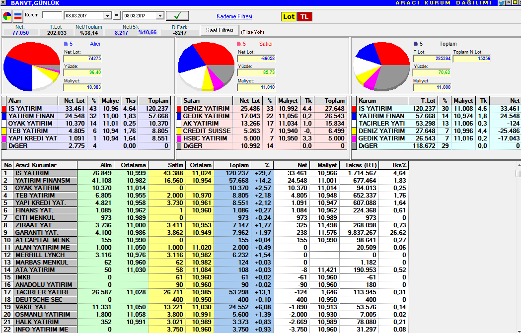521x333 pixels.
Task: Select TEB YATIRIM row in Alan table
Action: pos(87,131)
